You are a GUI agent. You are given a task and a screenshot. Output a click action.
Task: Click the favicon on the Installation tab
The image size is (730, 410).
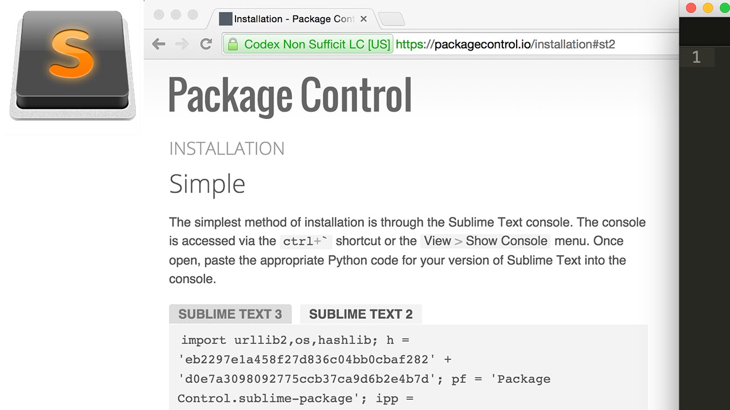pyautogui.click(x=225, y=19)
